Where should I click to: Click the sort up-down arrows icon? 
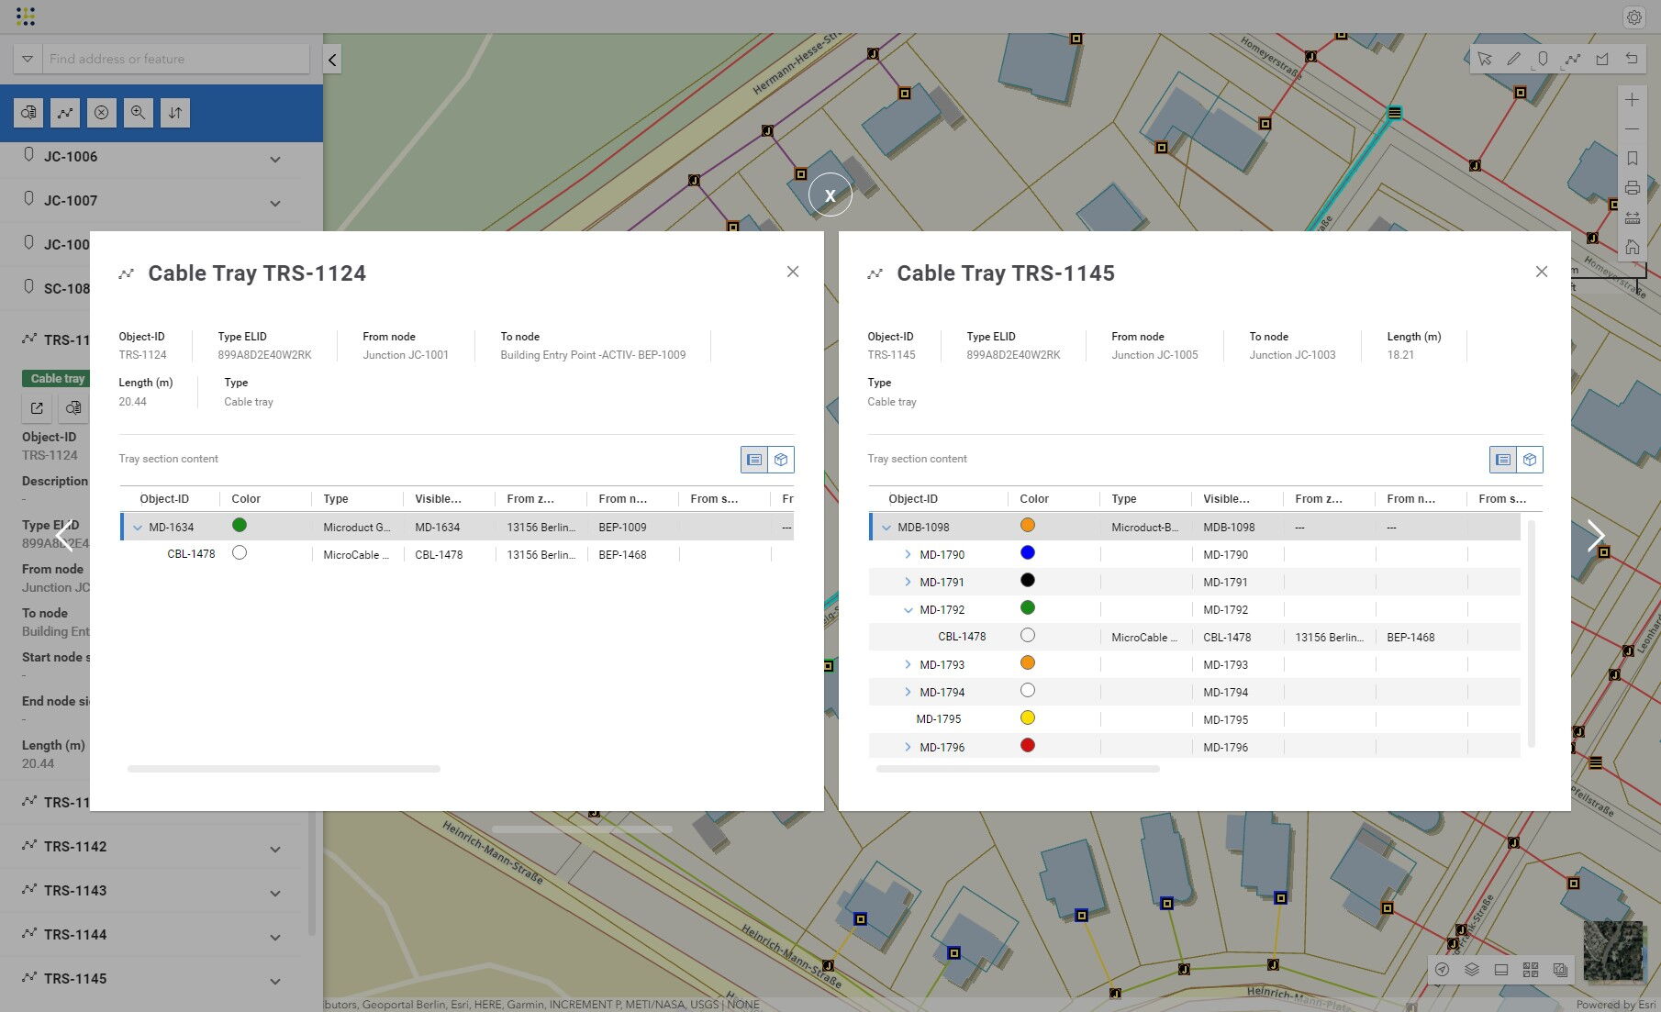point(174,113)
